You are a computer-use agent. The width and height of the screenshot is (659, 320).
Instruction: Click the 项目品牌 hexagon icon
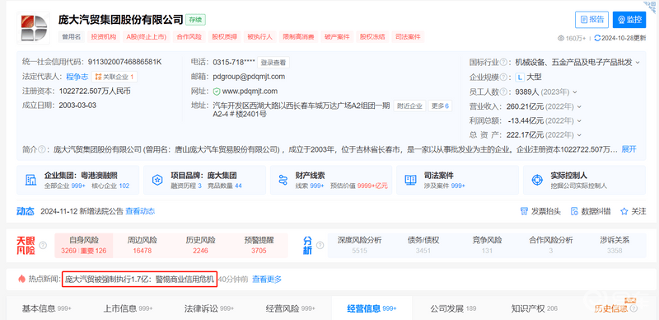coord(157,180)
